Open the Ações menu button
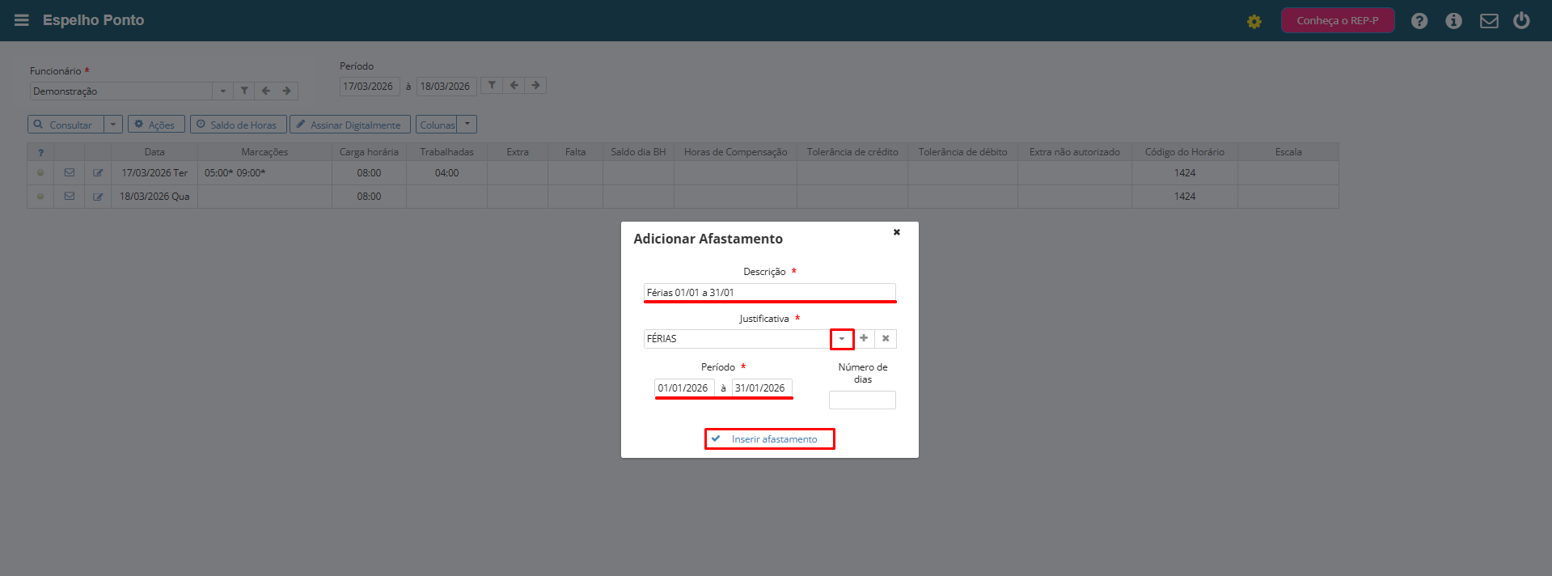The height and width of the screenshot is (576, 1552). [156, 125]
